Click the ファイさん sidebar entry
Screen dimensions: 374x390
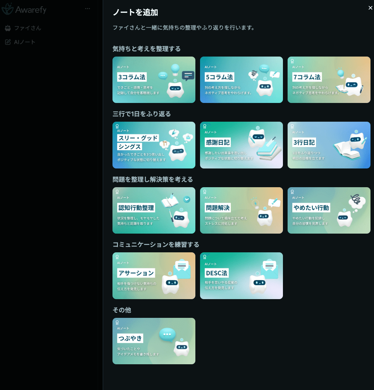[28, 28]
